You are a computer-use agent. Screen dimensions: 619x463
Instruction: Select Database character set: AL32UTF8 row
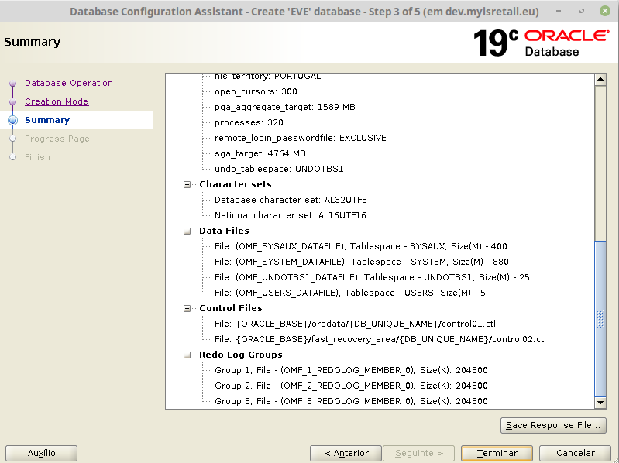[291, 200]
